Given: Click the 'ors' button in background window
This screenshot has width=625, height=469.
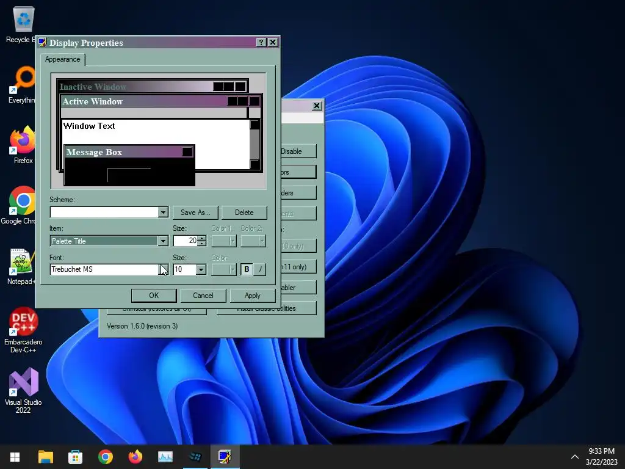Looking at the screenshot, I should click(298, 172).
